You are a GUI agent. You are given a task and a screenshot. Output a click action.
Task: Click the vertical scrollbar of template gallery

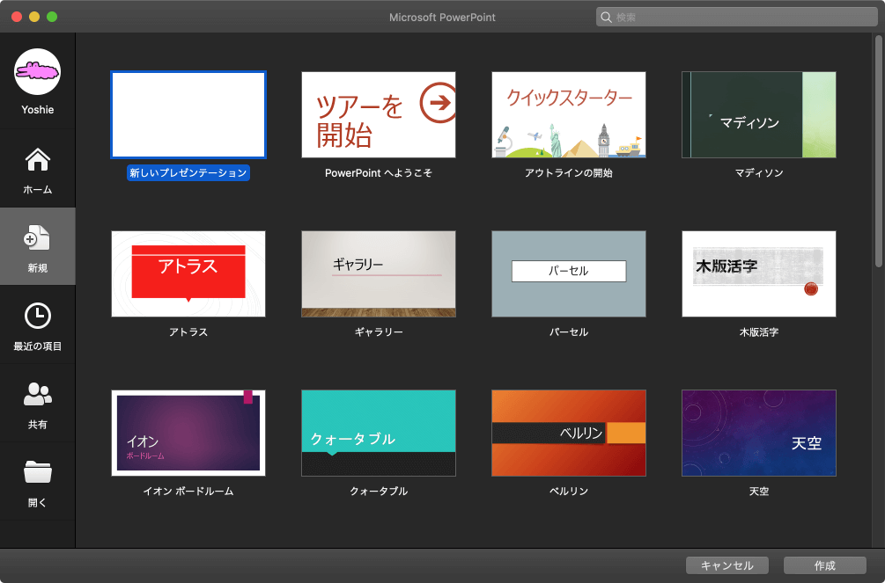click(878, 151)
